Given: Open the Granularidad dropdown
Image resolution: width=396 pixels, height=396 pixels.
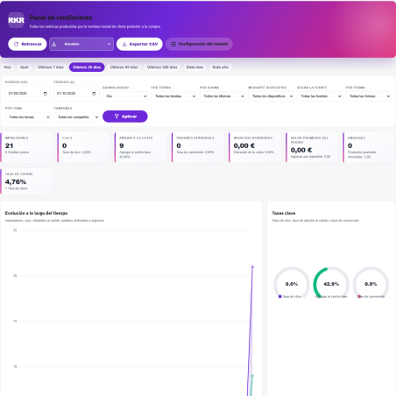Looking at the screenshot, I should tap(125, 96).
